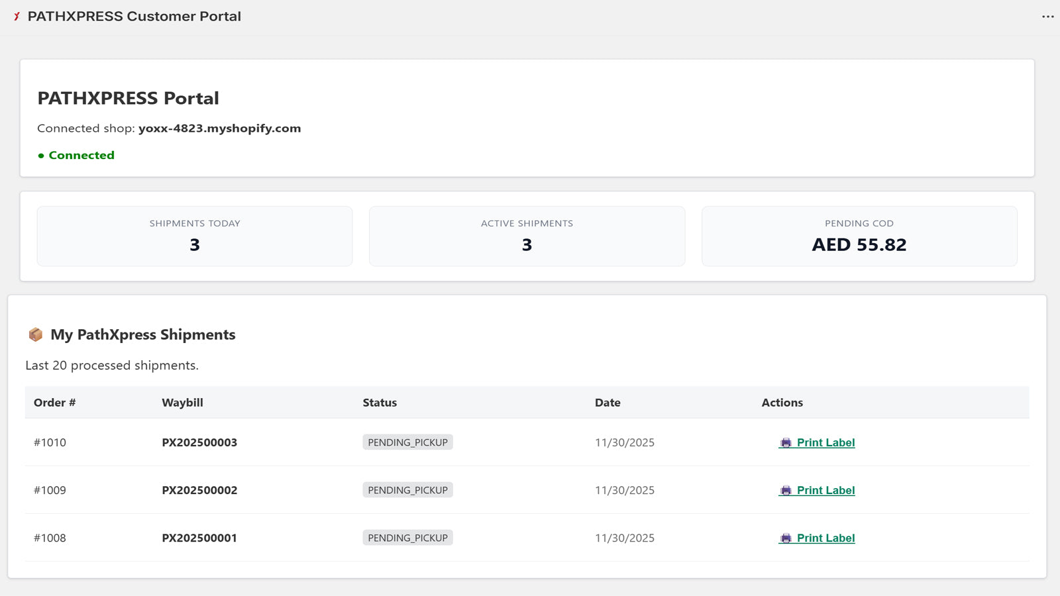Click the Pending COD AED 55.82 card
Screen dimensions: 1060x596
[x=859, y=236]
